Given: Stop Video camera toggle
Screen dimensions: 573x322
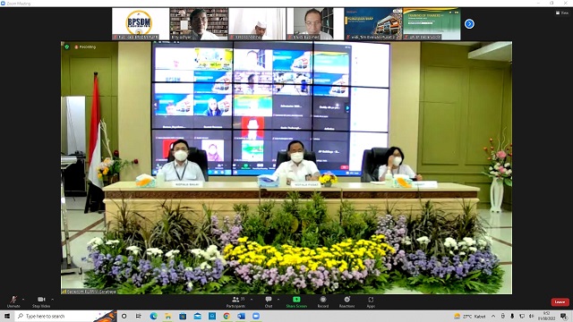Looking at the screenshot, I should tap(41, 301).
